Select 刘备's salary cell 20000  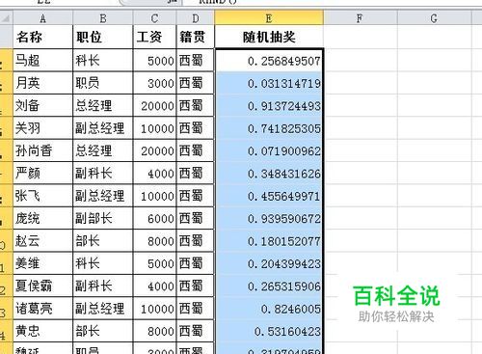(x=154, y=105)
